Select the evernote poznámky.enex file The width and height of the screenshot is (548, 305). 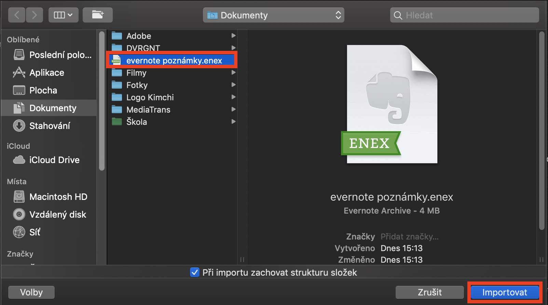172,60
